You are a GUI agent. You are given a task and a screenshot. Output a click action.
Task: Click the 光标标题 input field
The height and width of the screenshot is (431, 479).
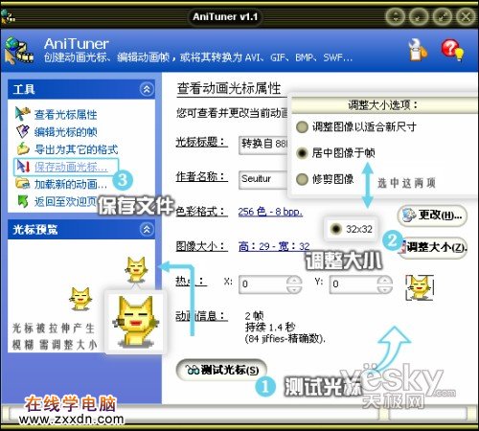click(263, 145)
